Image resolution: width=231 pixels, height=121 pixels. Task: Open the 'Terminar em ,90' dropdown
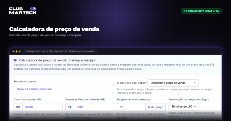[184, 107]
